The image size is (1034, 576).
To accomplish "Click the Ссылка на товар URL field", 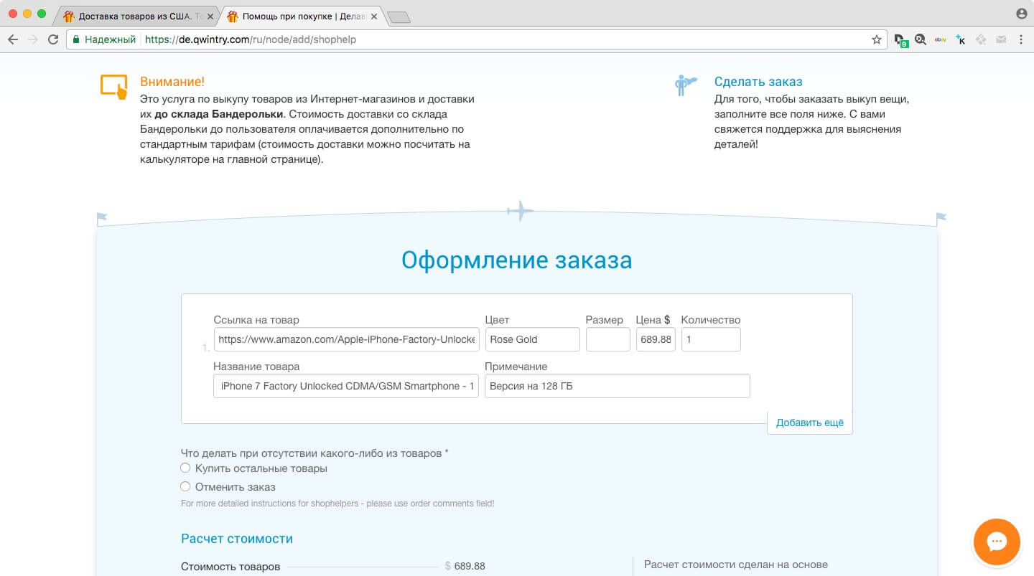I will tap(346, 339).
